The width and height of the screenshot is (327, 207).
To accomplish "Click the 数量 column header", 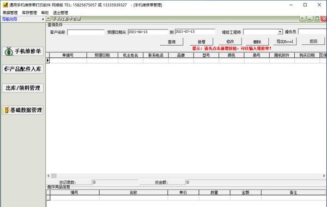I will tap(214, 192).
